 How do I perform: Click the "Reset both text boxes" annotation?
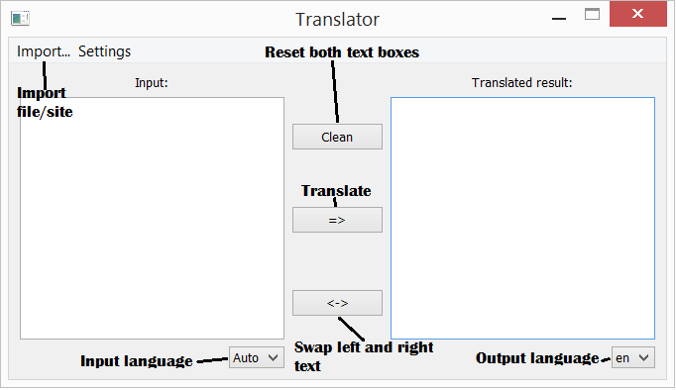342,52
